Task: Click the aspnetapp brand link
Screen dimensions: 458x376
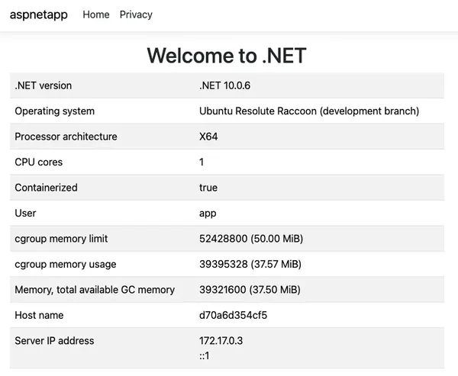Action: [x=38, y=14]
